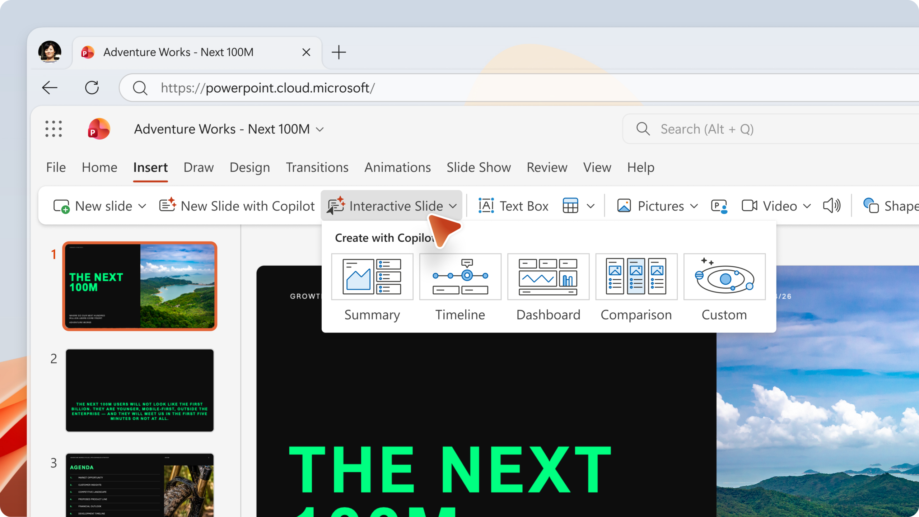Open the app launcher waffle grid
This screenshot has width=919, height=517.
pos(53,129)
